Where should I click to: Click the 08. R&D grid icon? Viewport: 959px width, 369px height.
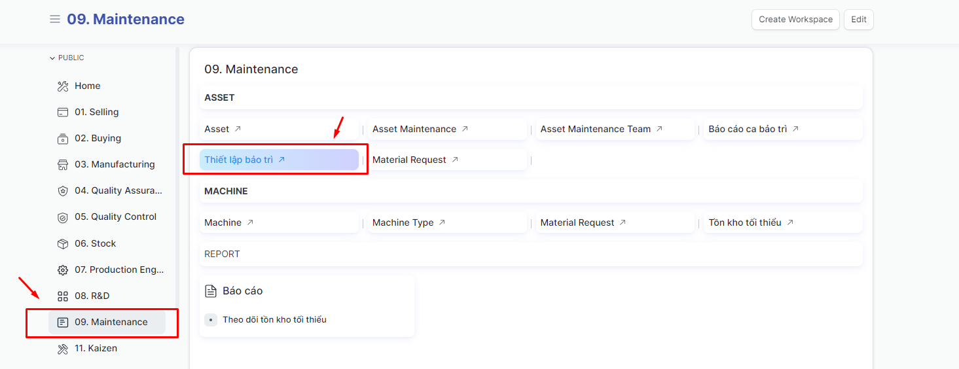63,296
